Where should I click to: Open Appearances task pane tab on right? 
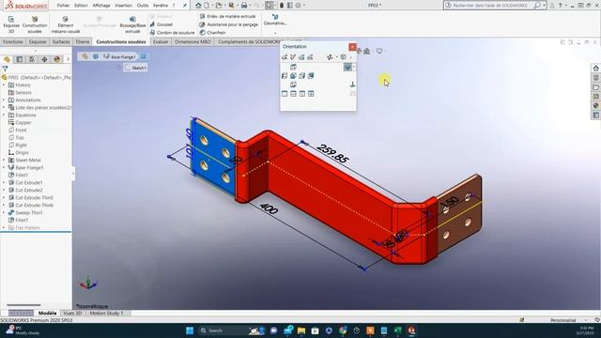(595, 106)
